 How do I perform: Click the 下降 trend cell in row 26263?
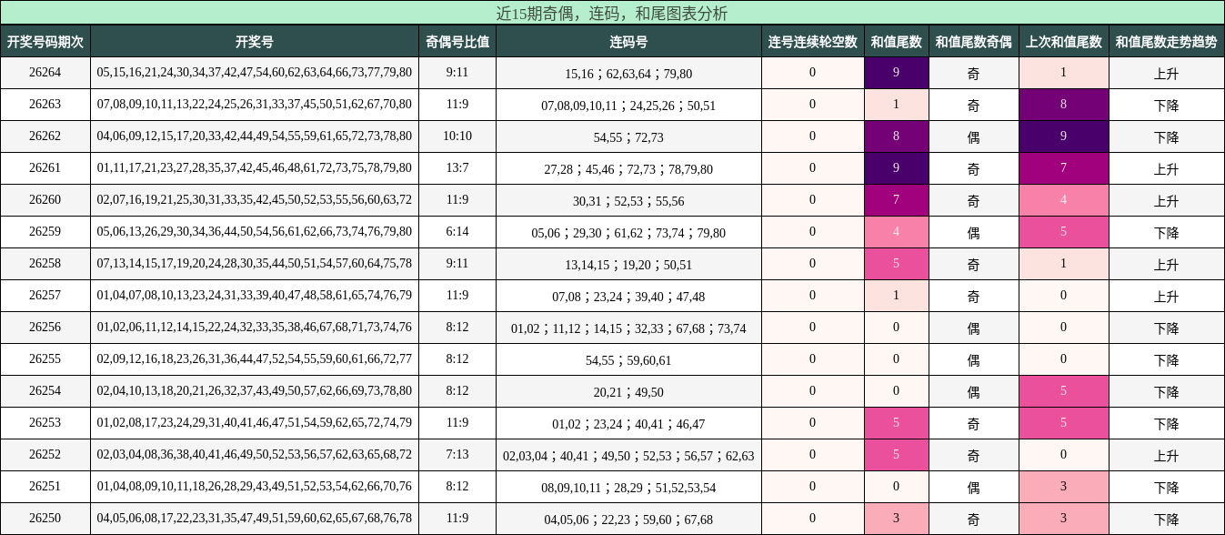click(x=1166, y=106)
